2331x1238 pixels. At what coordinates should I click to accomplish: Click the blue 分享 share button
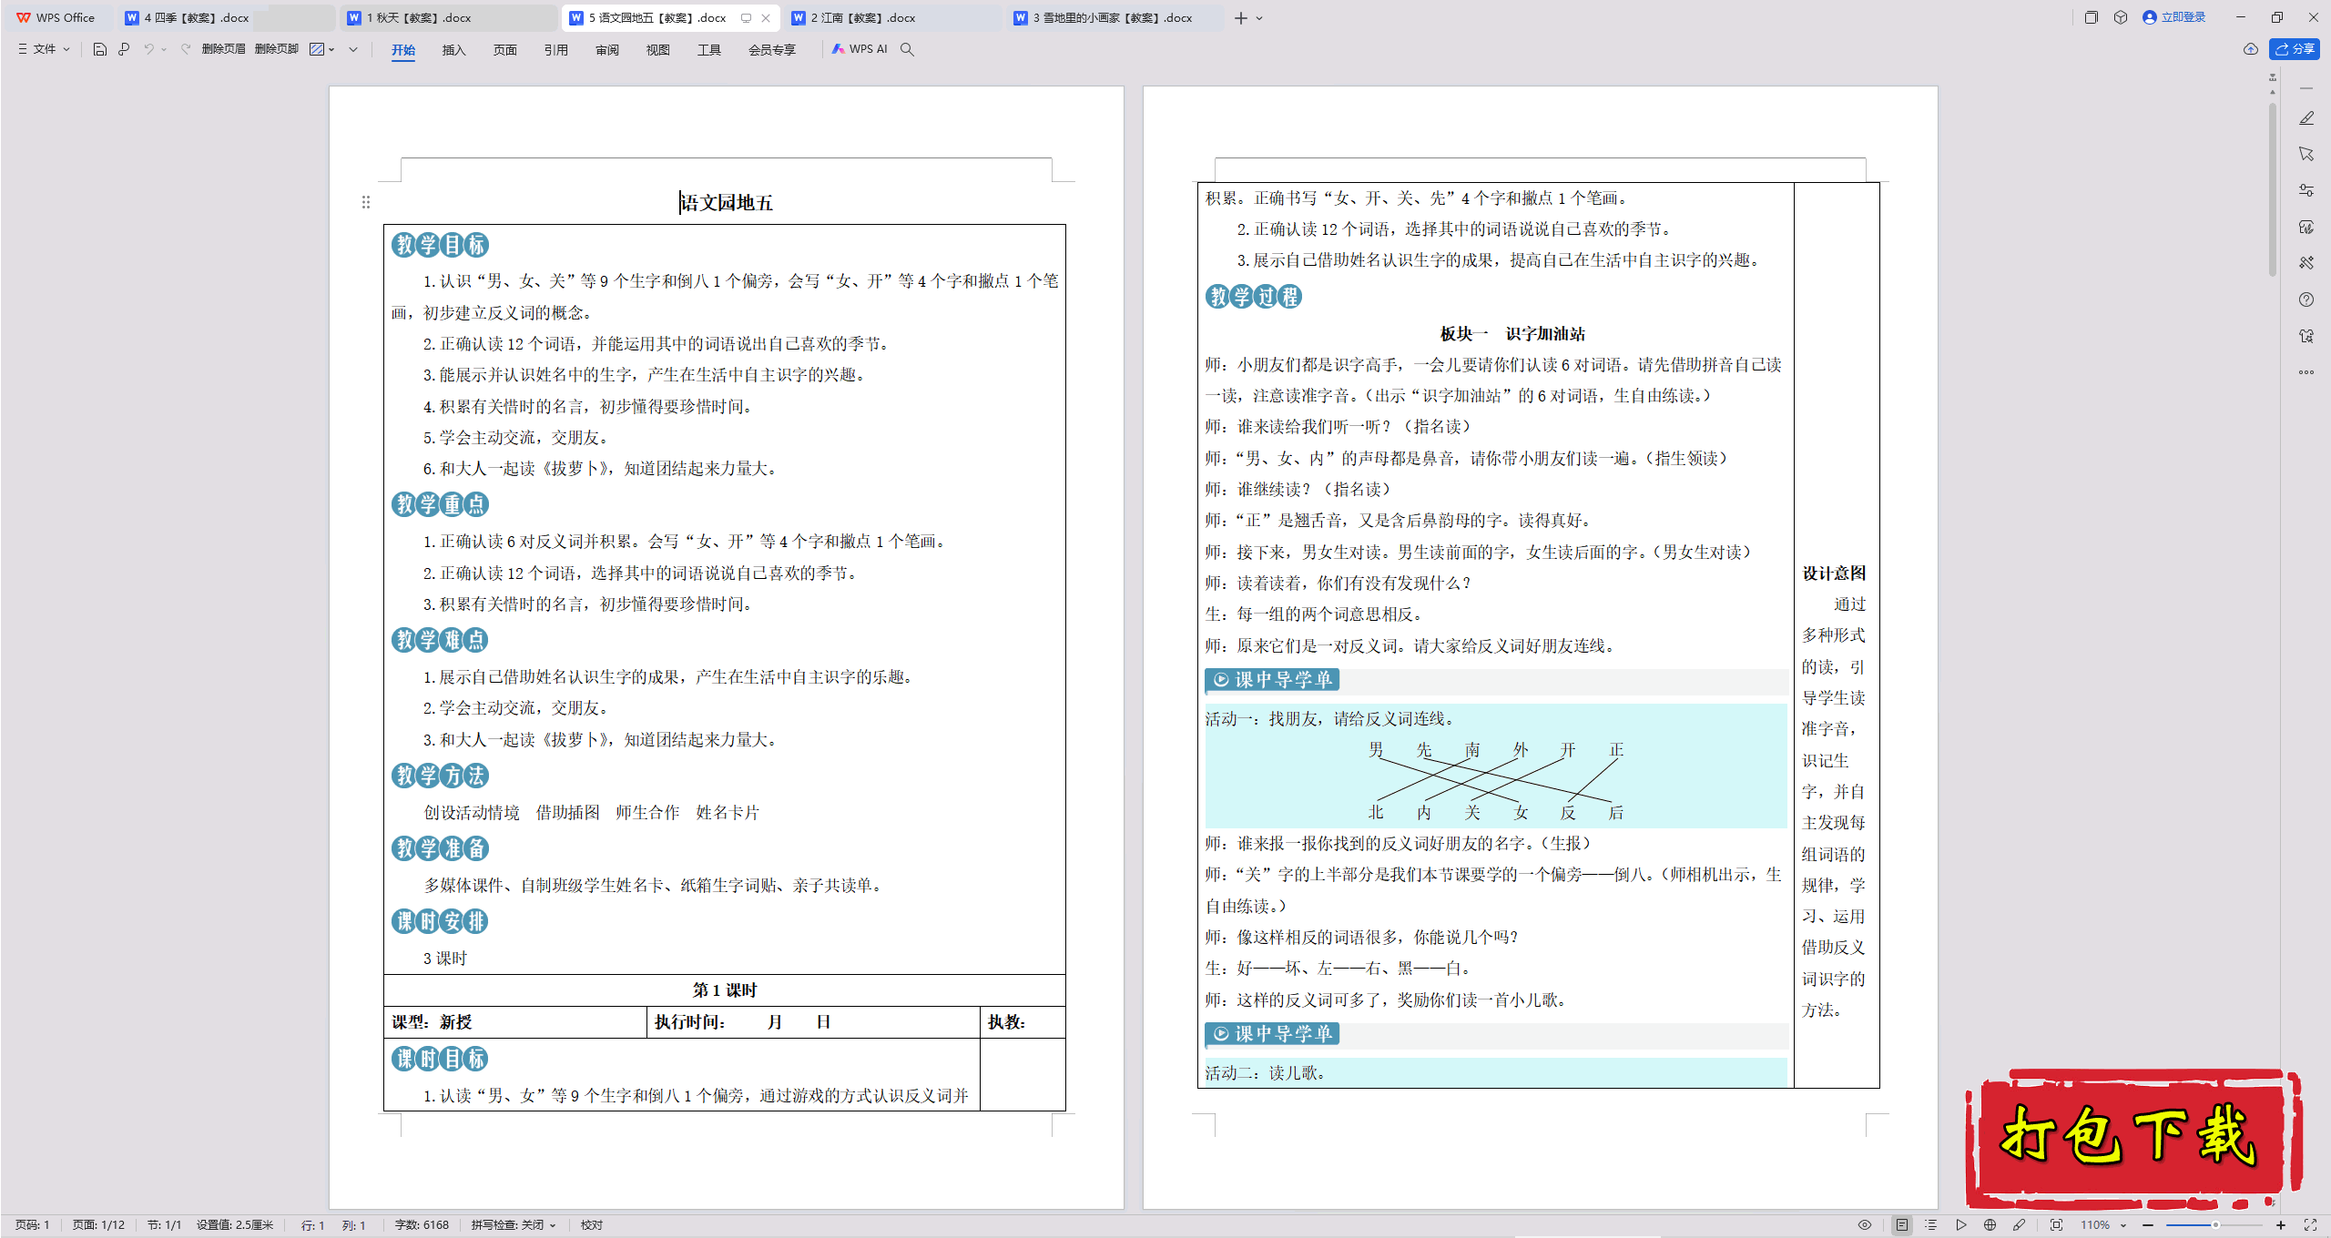[2295, 49]
